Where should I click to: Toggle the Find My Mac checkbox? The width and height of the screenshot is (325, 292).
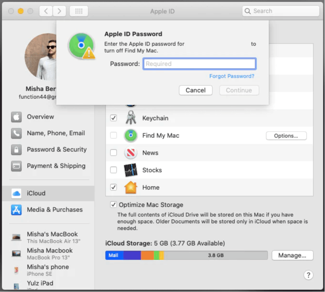114,135
